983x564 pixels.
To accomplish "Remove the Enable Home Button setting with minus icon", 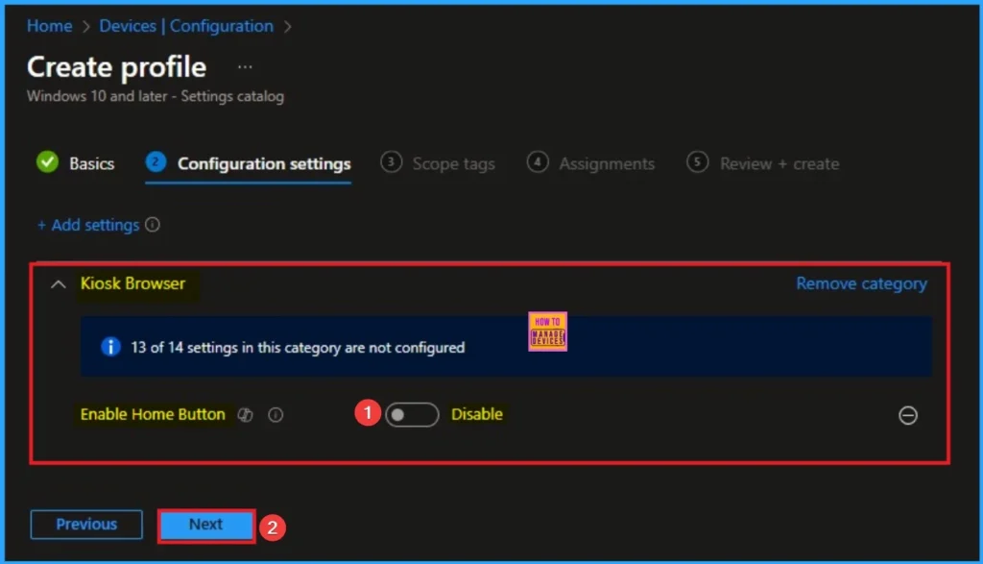I will click(907, 415).
